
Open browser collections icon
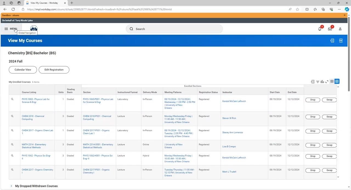[323, 9]
